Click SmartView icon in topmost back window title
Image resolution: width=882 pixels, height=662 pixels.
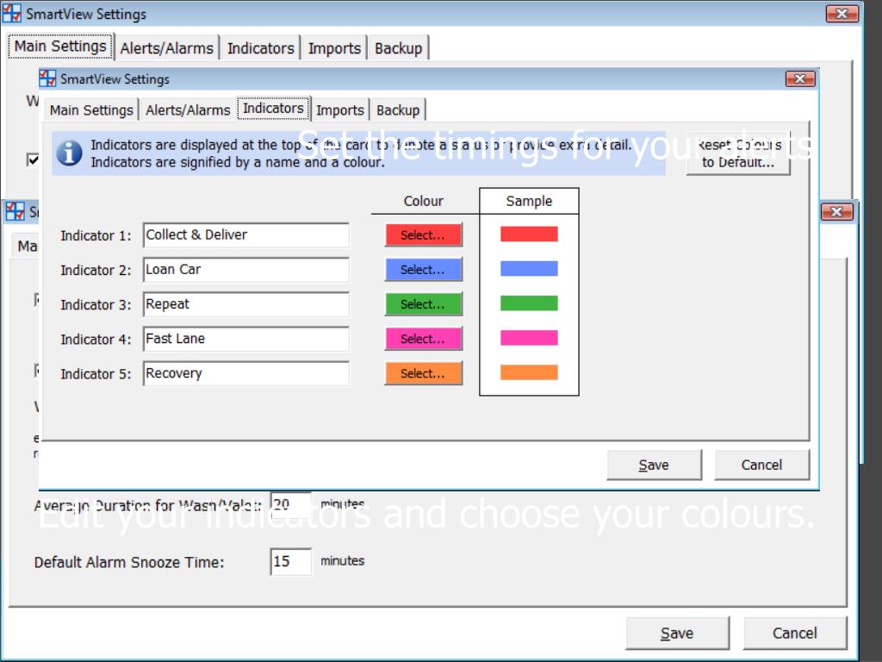click(12, 13)
